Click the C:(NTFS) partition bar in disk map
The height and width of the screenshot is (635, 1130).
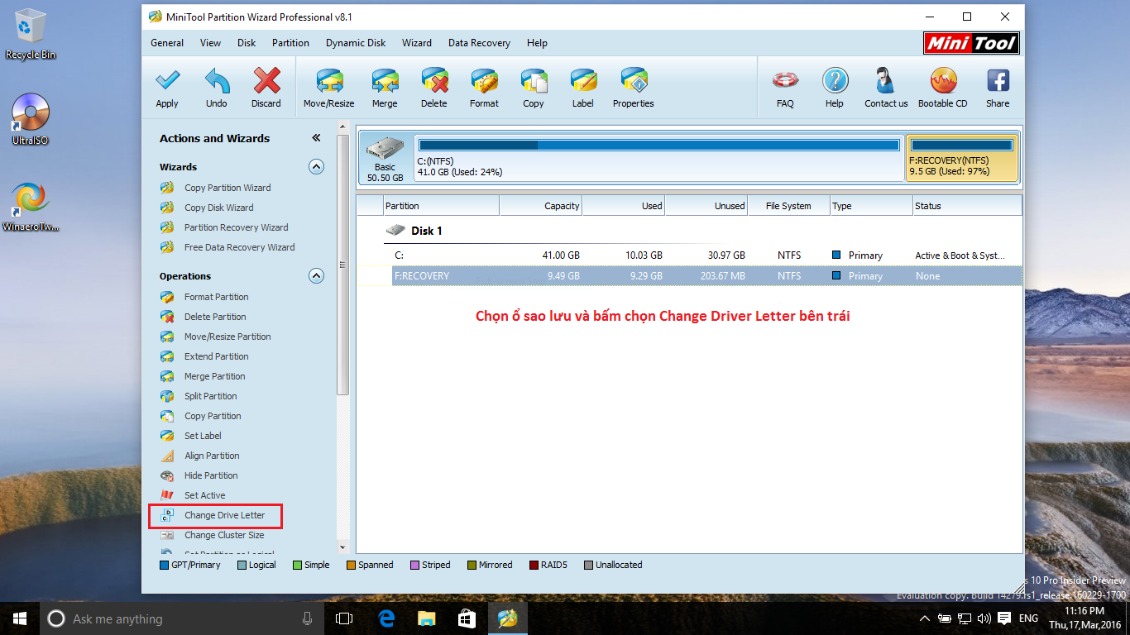pos(658,159)
